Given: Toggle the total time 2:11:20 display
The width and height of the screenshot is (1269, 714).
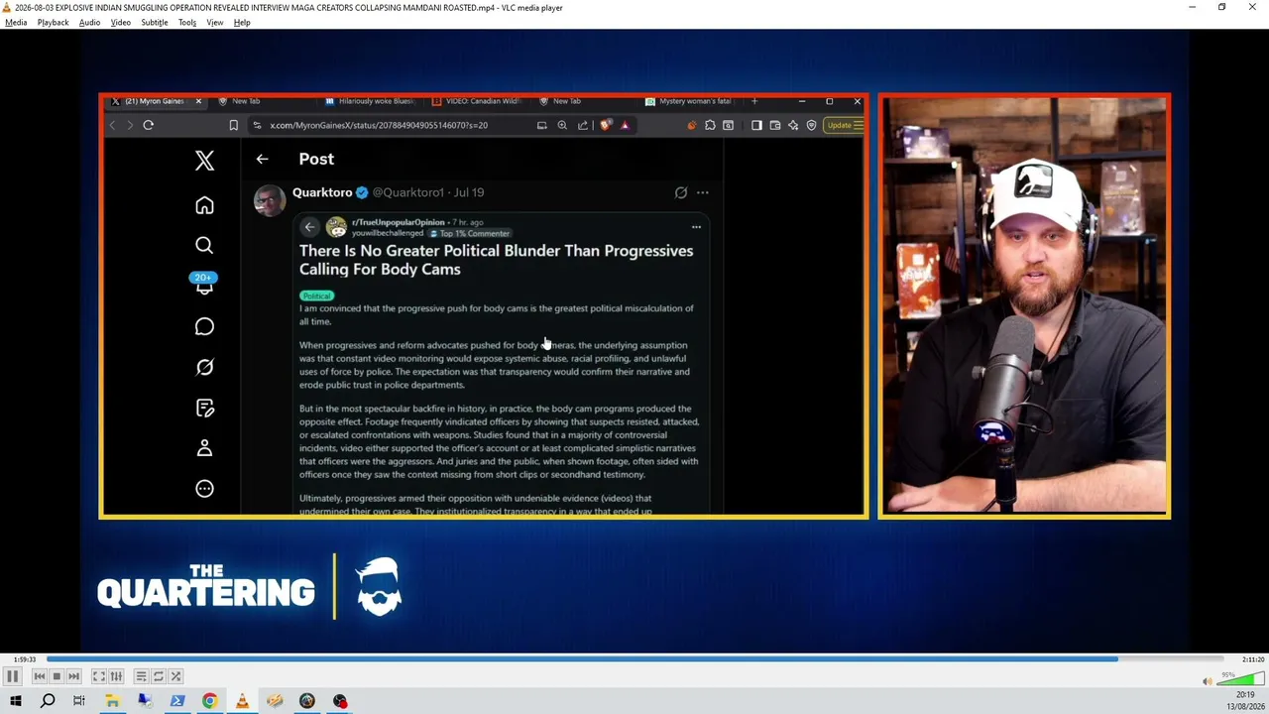Looking at the screenshot, I should 1252,659.
